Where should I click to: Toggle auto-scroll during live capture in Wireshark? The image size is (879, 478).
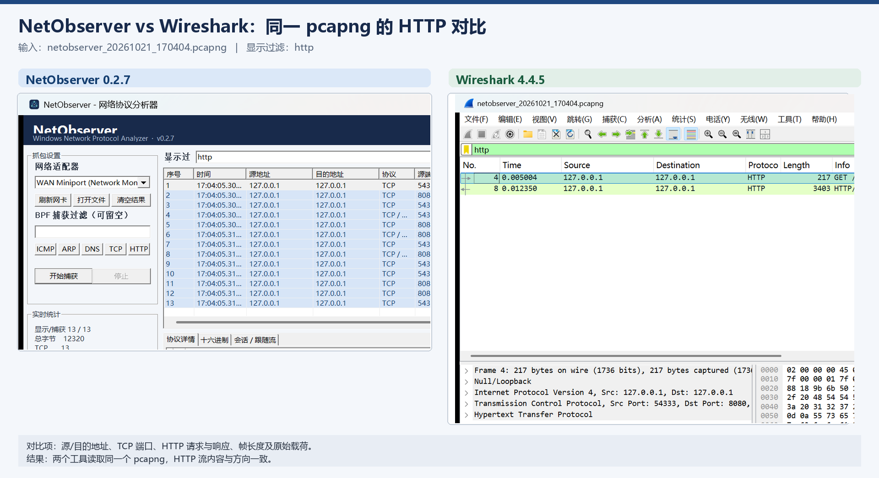[x=673, y=134]
